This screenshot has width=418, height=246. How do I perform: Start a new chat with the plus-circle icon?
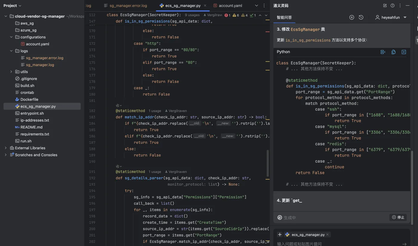point(352,17)
